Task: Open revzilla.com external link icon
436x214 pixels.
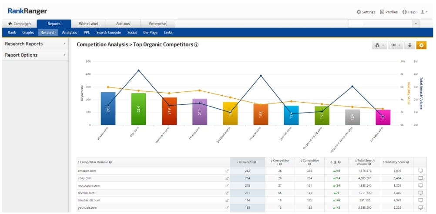Action: pos(227,193)
